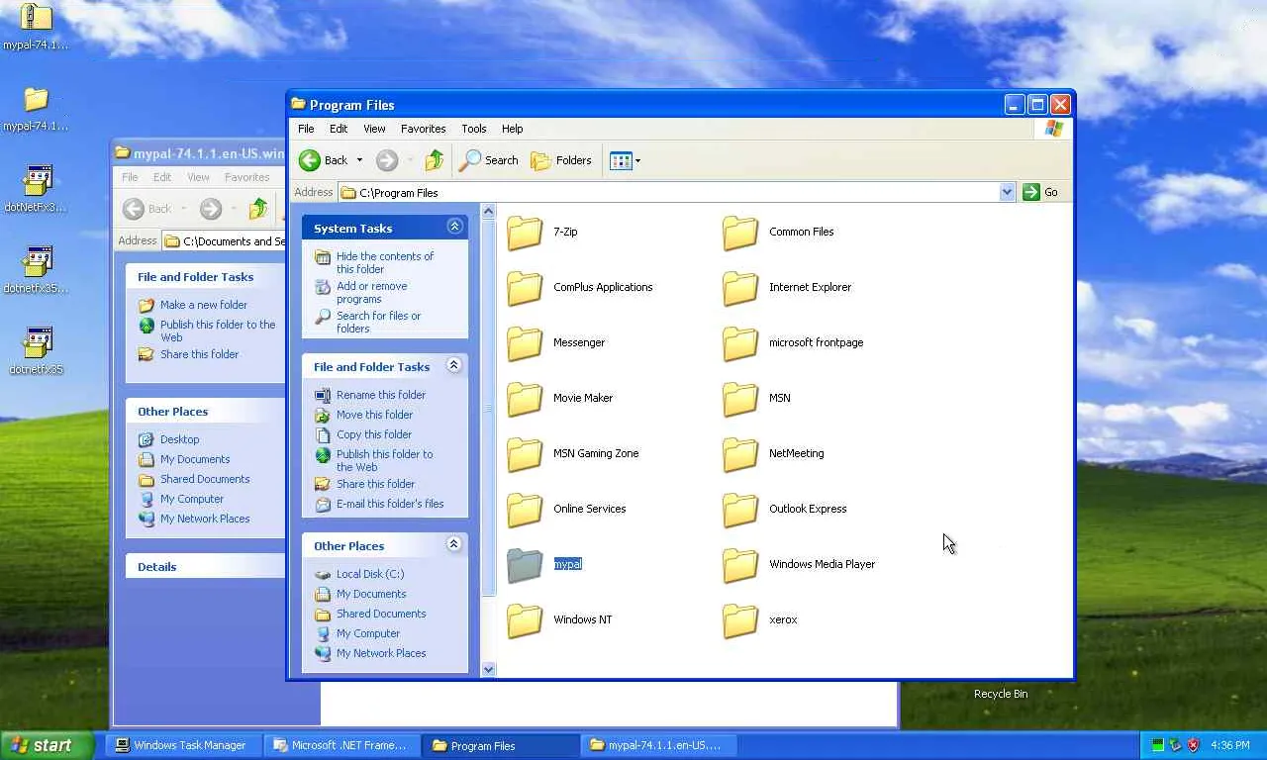Screen dimensions: 1267x760
Task: Open the View menu in Program Files
Action: click(374, 129)
